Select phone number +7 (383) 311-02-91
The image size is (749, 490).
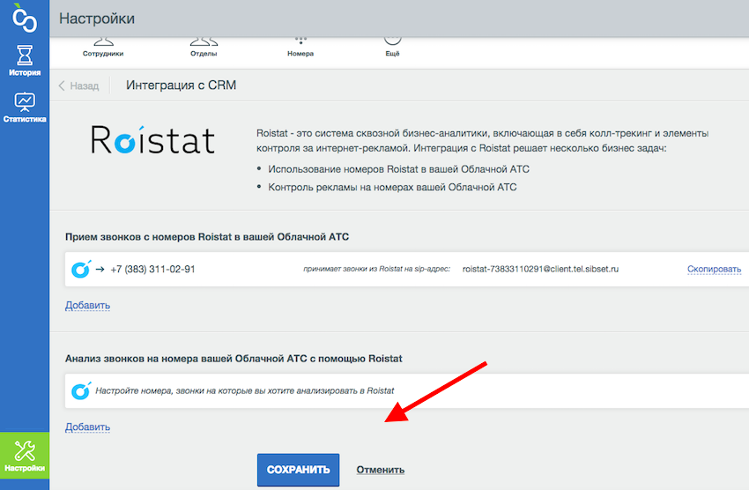click(x=152, y=270)
